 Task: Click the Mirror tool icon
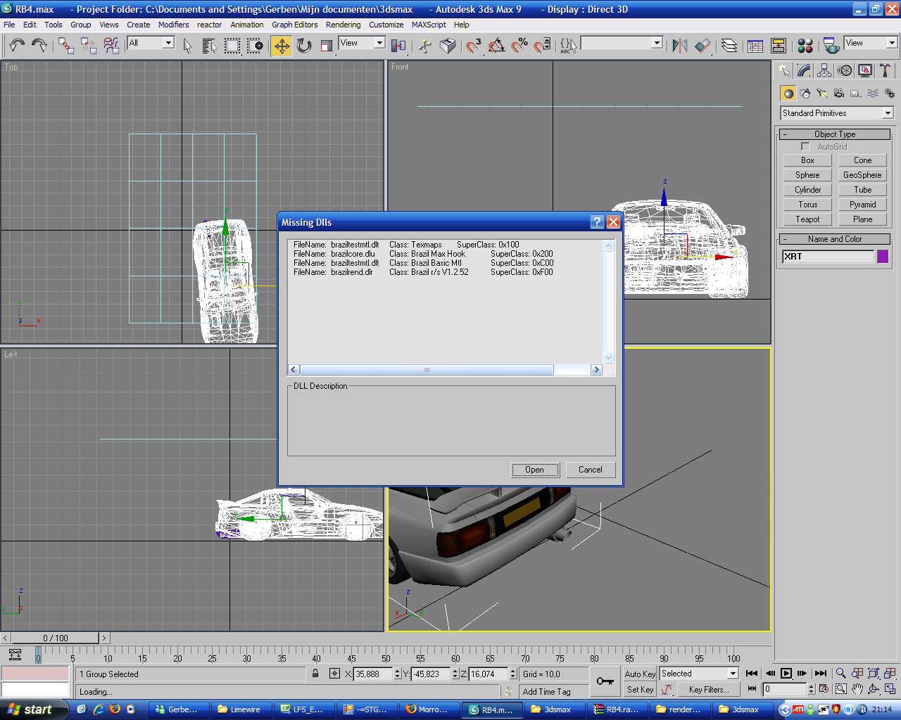(679, 46)
